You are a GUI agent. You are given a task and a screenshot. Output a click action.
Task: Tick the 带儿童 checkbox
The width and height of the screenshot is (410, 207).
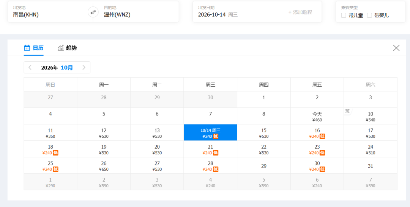pos(344,16)
